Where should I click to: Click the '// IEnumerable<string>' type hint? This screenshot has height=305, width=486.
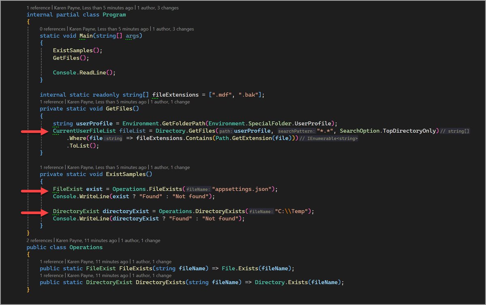(x=328, y=139)
